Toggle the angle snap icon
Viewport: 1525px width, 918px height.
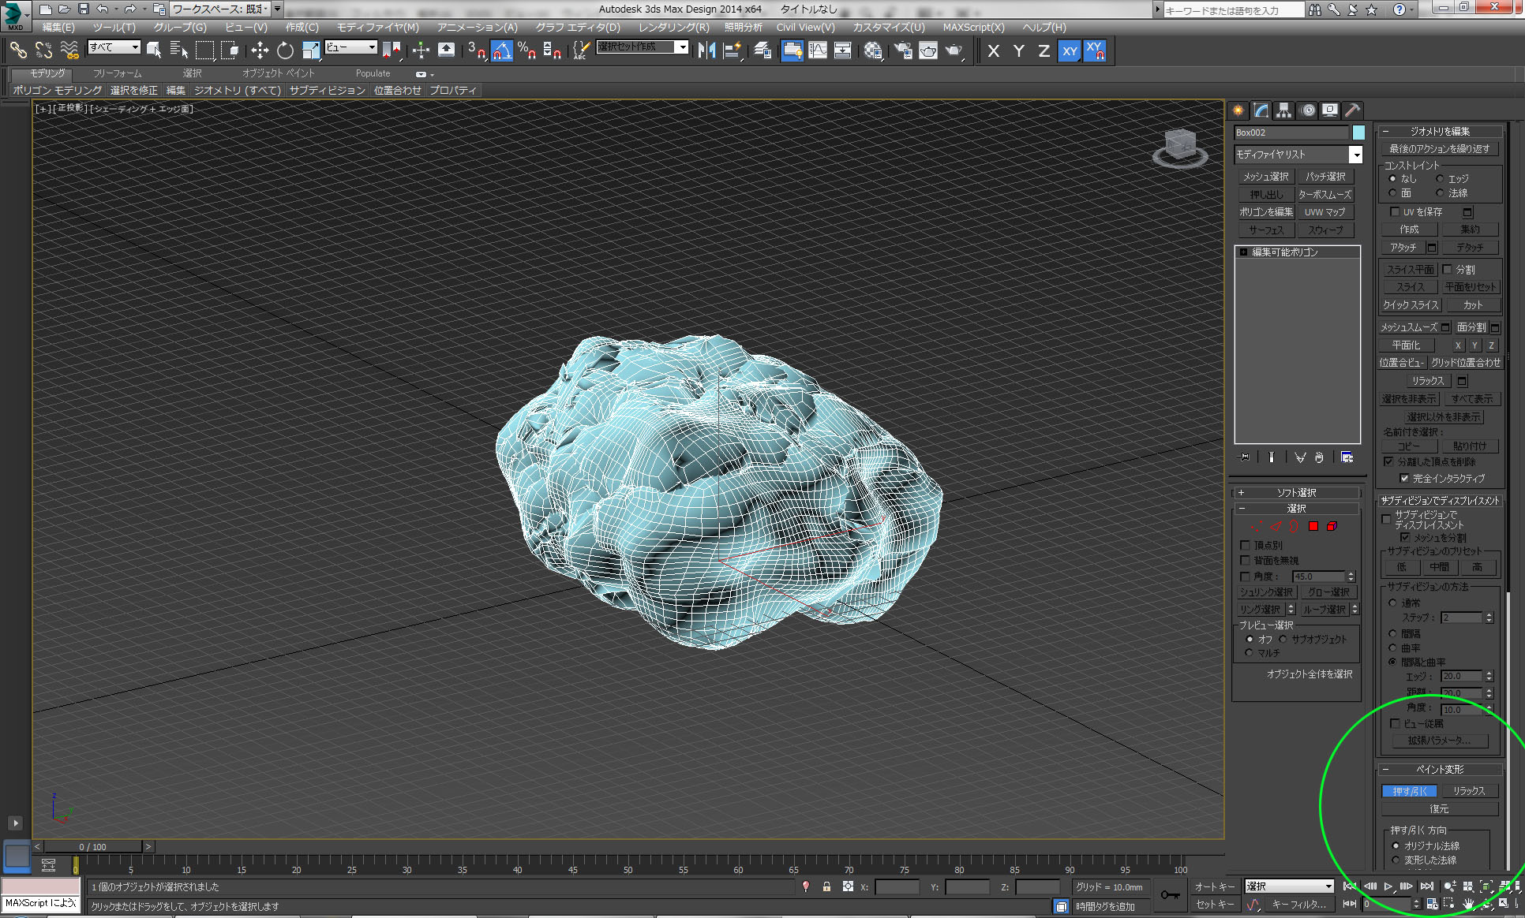502,50
